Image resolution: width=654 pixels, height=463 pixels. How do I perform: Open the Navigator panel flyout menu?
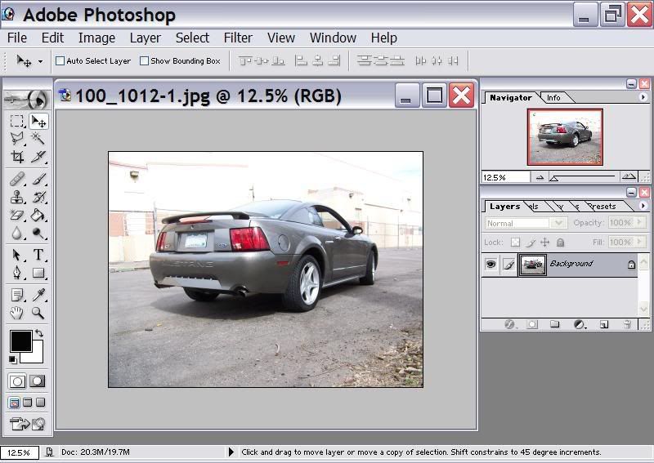click(x=643, y=97)
